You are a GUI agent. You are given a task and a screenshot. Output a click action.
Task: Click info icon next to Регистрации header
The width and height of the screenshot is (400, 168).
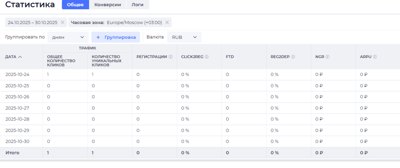click(x=171, y=57)
